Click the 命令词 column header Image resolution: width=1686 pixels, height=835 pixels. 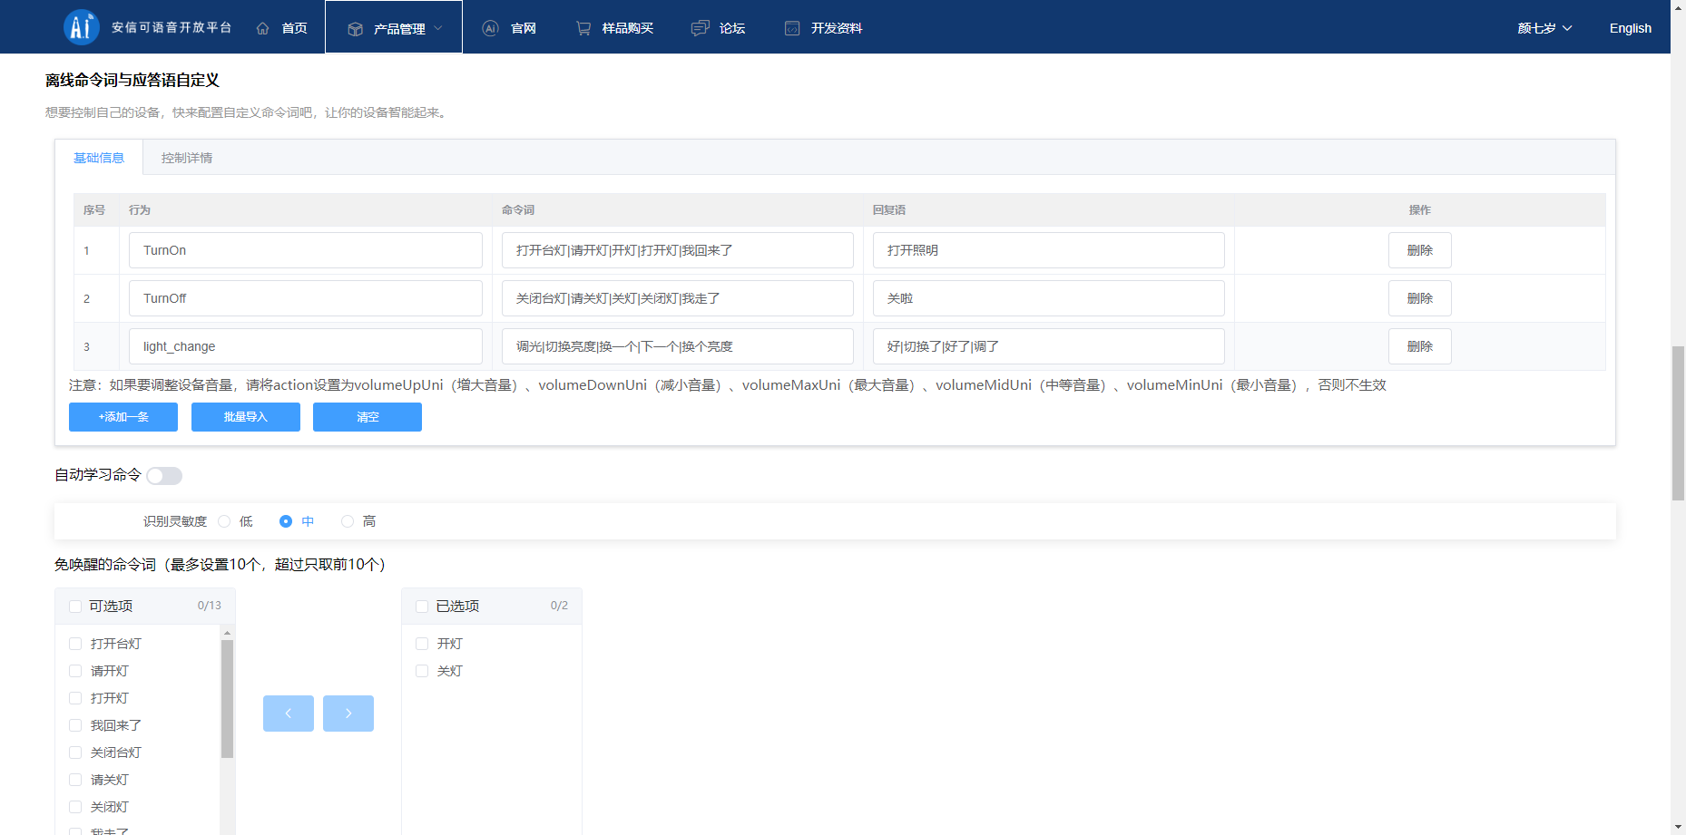(518, 209)
